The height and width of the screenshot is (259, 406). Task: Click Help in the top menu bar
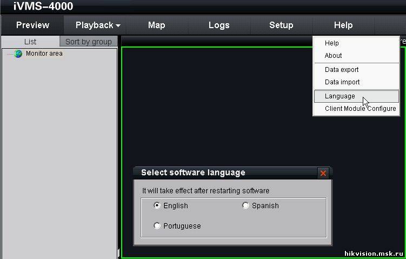tap(343, 25)
